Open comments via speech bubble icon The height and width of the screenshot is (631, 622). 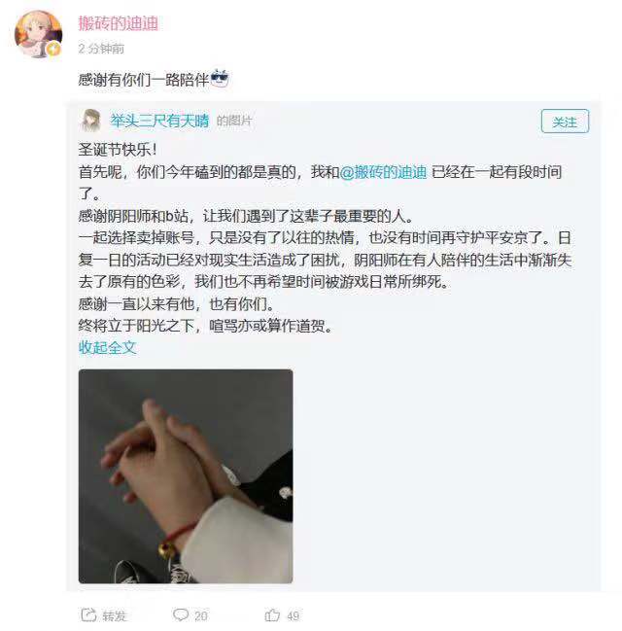[181, 614]
